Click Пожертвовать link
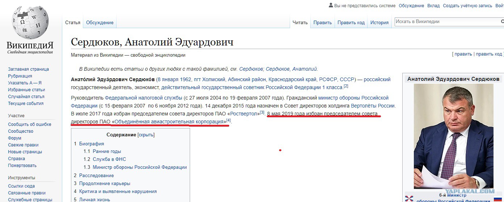This screenshot has width=504, height=202. click(22, 166)
